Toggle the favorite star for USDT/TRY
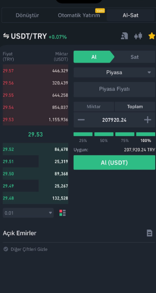Viewport: 156px width, 293px height. tap(152, 36)
